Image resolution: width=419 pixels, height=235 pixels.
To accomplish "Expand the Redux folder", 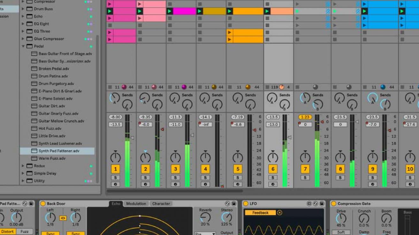I will click(x=23, y=166).
